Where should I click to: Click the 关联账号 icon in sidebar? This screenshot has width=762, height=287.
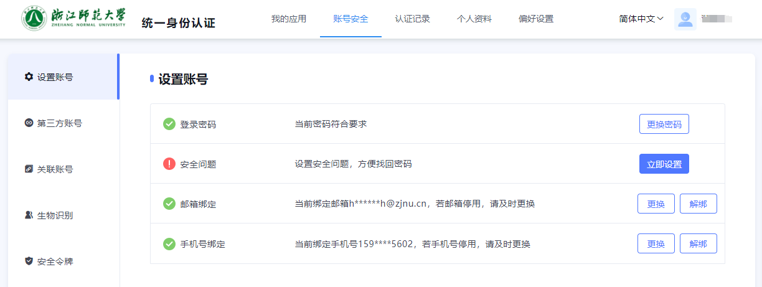pos(29,169)
